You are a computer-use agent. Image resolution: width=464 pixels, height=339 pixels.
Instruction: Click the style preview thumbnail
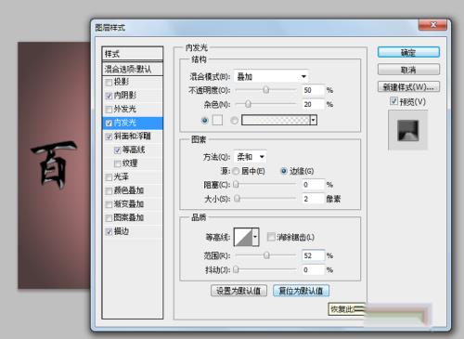[408, 131]
